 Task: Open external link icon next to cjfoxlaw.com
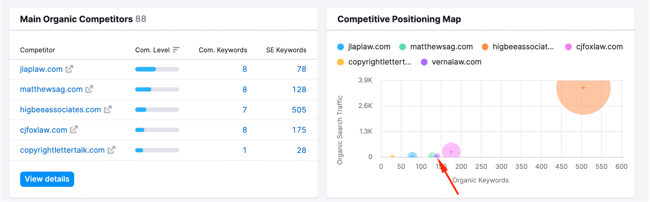click(x=74, y=130)
